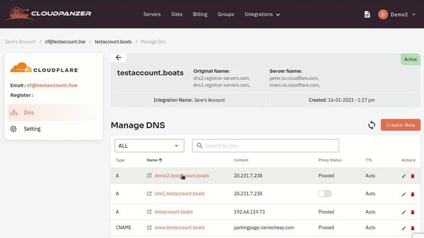The width and height of the screenshot is (424, 238).
Task: Click Created: 16-01-2023 - 1:17 pm text
Action: click(342, 100)
